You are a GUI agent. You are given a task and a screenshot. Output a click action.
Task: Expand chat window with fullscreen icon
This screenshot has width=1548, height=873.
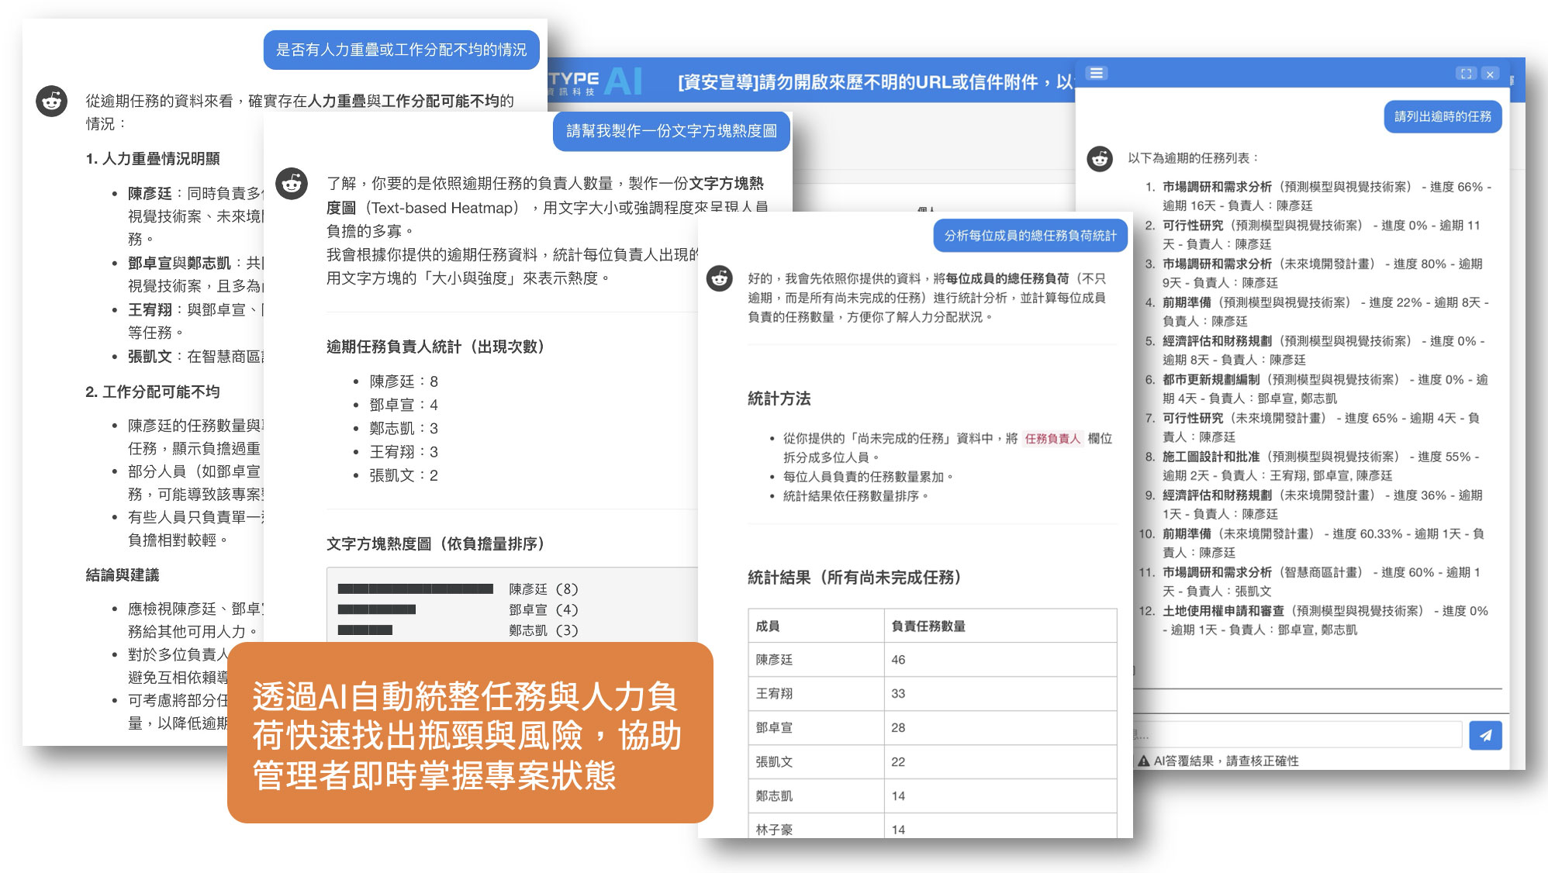click(x=1466, y=74)
